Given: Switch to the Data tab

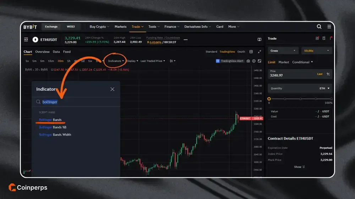Looking at the screenshot, I should point(56,52).
